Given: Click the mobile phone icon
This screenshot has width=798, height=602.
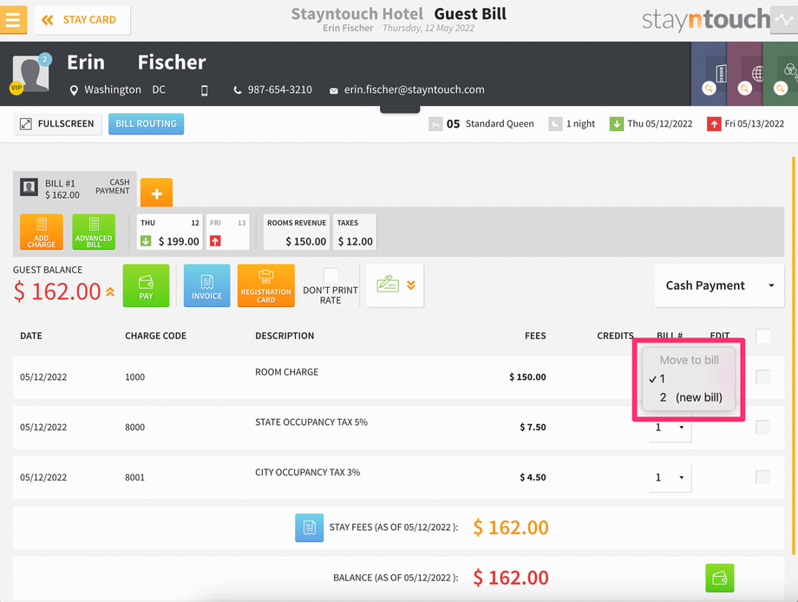Looking at the screenshot, I should (x=204, y=90).
